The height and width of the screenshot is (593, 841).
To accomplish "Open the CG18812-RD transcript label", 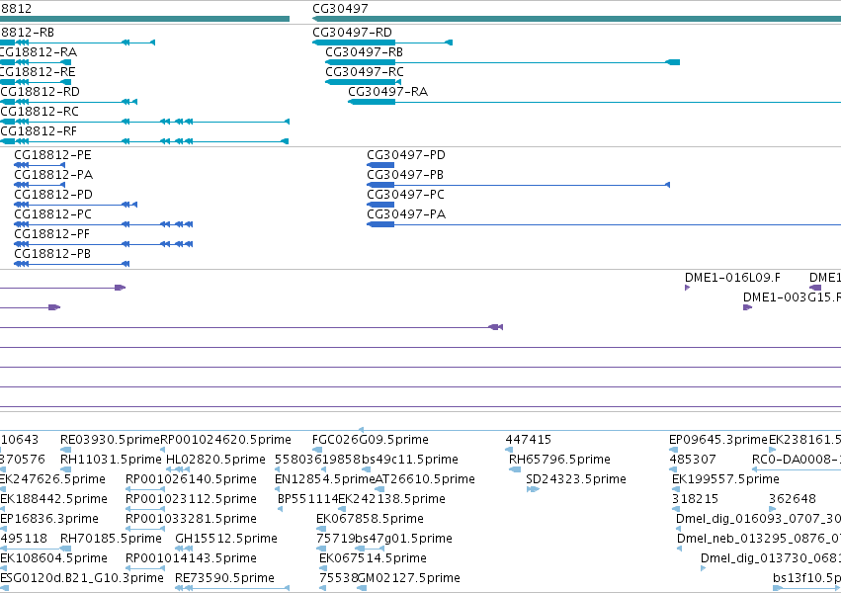I will pos(40,92).
